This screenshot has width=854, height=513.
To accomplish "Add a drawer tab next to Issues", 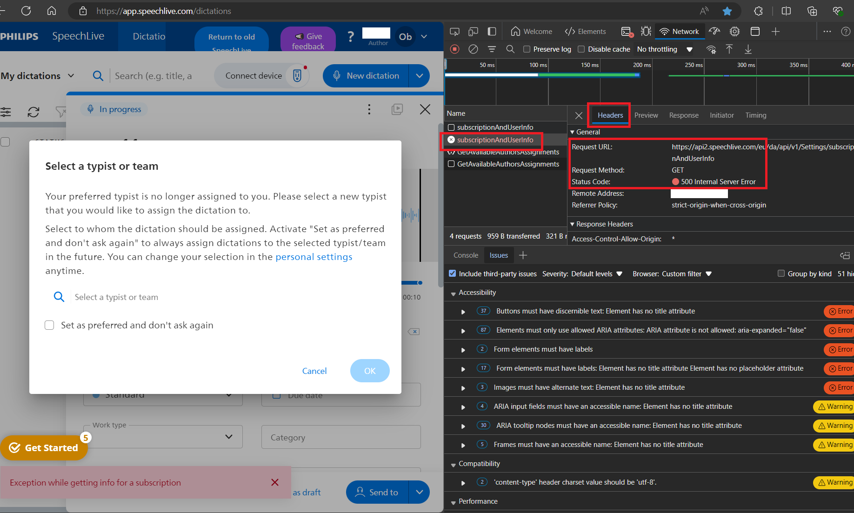I will [x=523, y=255].
